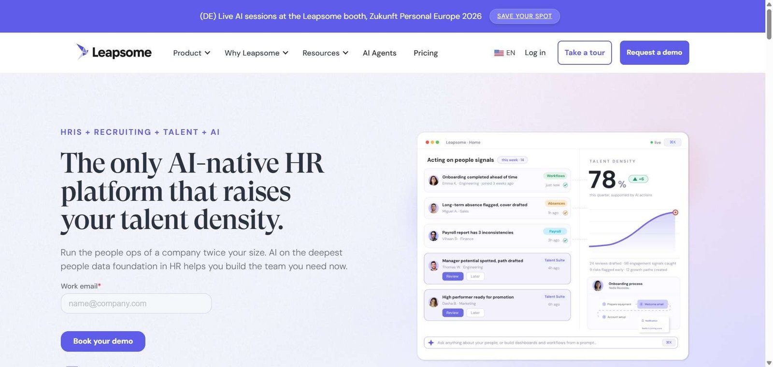The height and width of the screenshot is (367, 773).
Task: Click the scrollbar down arrow
Action: [769, 363]
